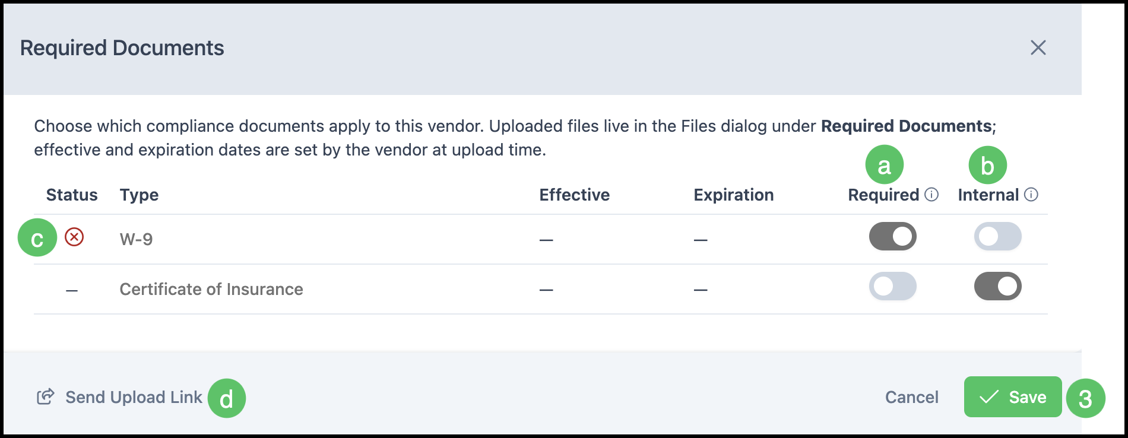1128x438 pixels.
Task: Select the W-9 document type row
Action: click(x=541, y=239)
